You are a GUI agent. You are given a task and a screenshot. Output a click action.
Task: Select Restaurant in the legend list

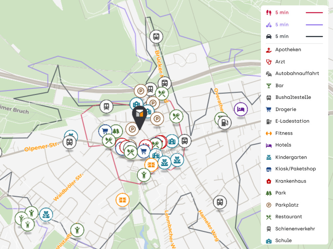[288, 217]
